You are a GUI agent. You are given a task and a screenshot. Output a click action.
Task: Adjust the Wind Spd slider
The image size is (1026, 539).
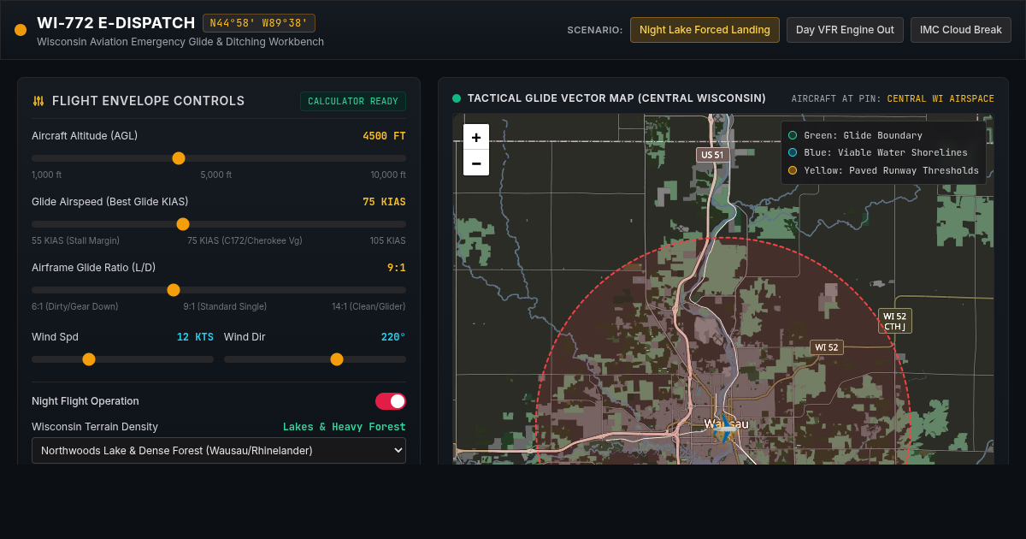click(x=122, y=359)
